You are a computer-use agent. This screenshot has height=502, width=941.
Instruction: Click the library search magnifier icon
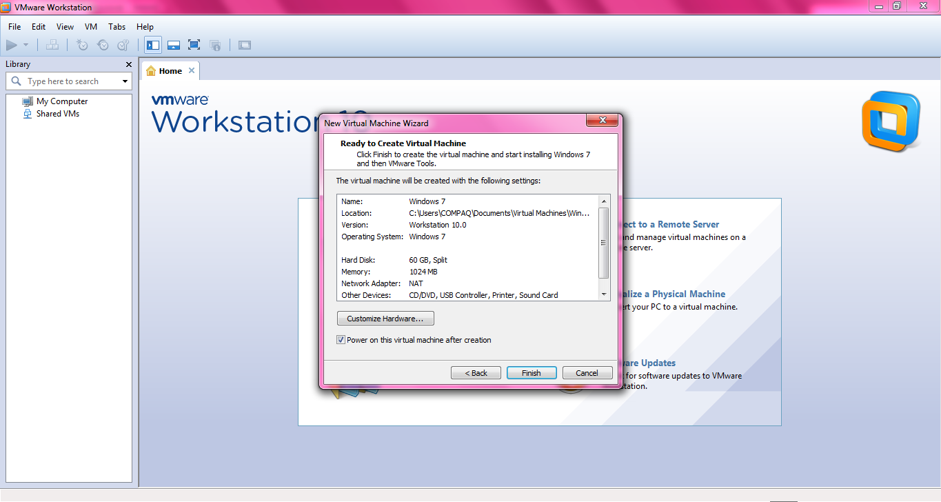coord(17,81)
